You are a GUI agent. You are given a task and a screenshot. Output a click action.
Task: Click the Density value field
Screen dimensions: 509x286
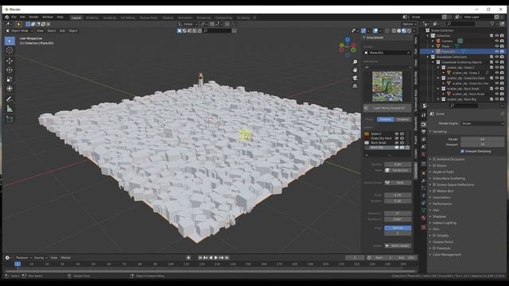pyautogui.click(x=398, y=164)
